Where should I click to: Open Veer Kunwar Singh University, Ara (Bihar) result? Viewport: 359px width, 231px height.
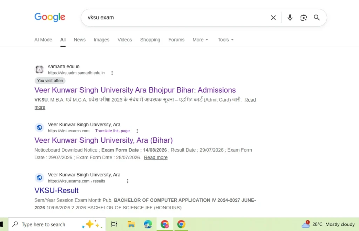coord(103,140)
